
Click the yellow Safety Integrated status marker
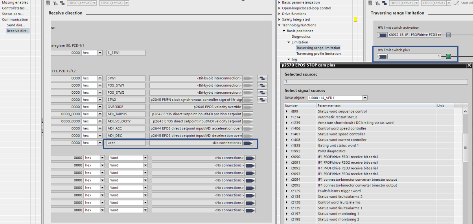pyautogui.click(x=355, y=19)
